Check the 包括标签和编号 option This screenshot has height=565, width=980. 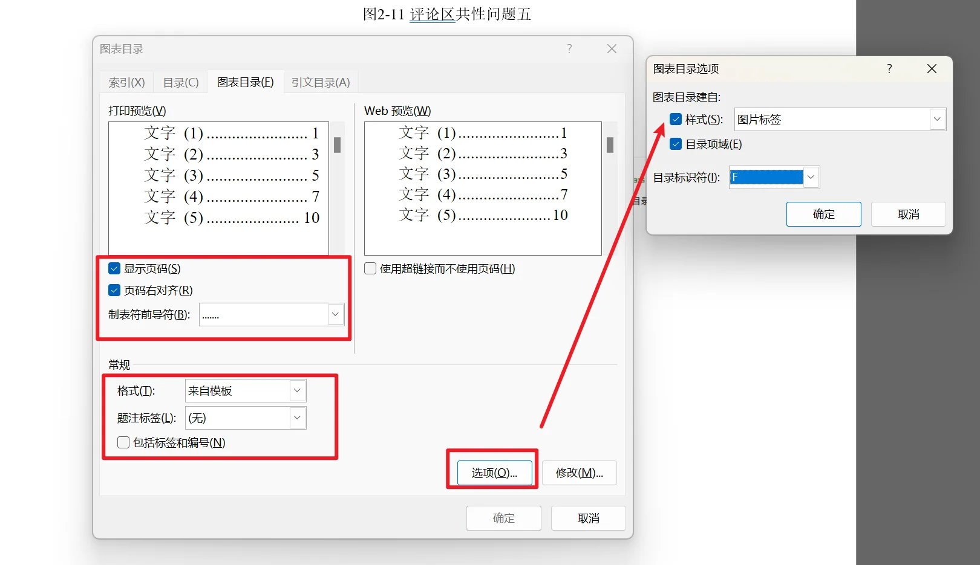pyautogui.click(x=123, y=442)
